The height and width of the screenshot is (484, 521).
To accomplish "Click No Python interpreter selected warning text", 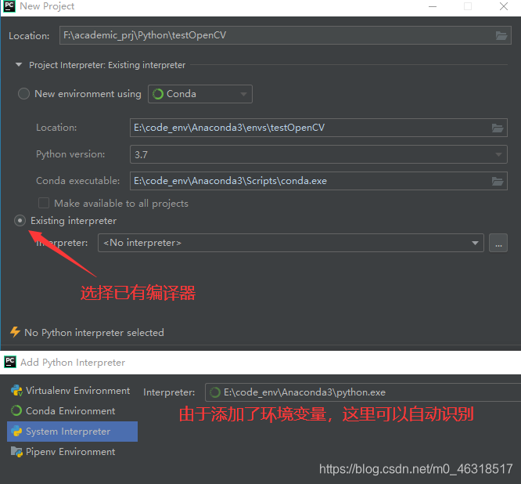I will pyautogui.click(x=95, y=333).
